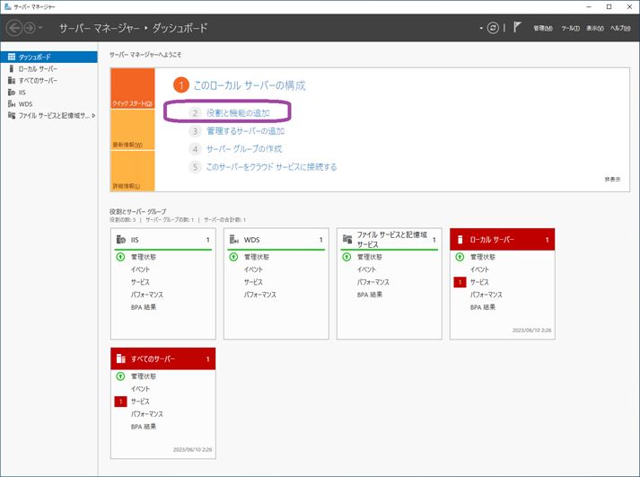Screen dimensions: 640x477
Task: Expand ファイル サービスと記憶域サービス in the sidebar
Action: [93, 115]
